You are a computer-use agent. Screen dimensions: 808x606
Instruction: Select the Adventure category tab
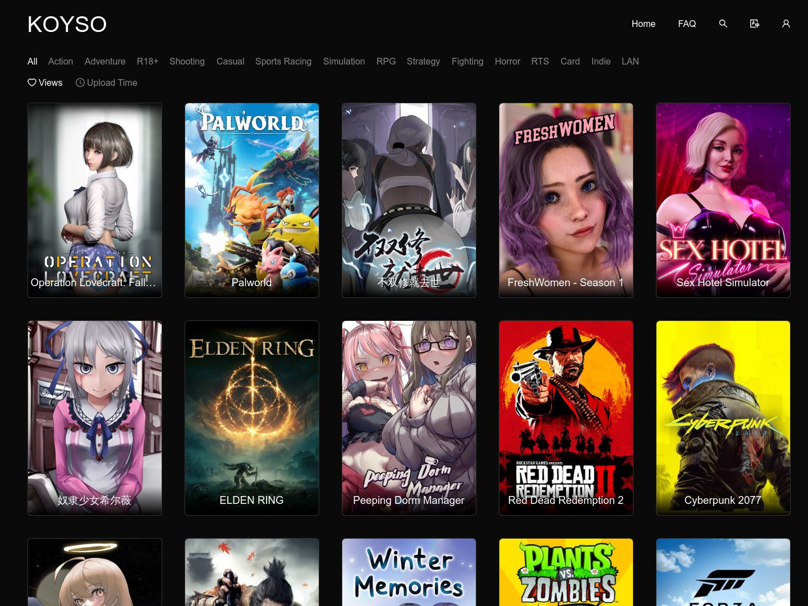coord(105,61)
